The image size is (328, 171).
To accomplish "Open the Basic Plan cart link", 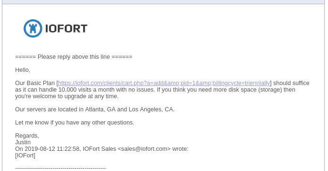I will (x=164, y=83).
